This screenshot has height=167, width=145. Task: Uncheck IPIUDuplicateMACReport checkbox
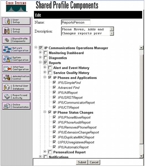point(54,137)
